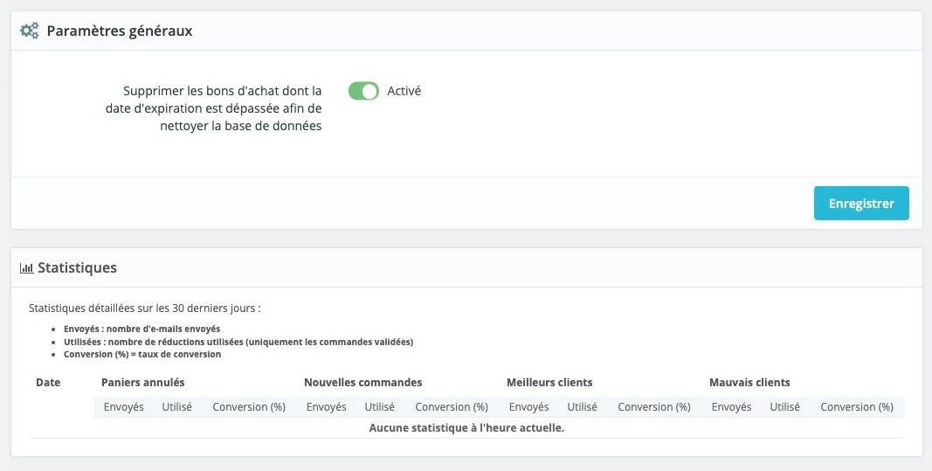The height and width of the screenshot is (471, 932).
Task: Click the bar chart icon beside Statistiques
Action: (26, 268)
